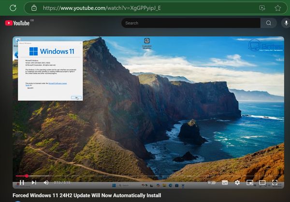View site information via the lock icon
The width and height of the screenshot is (290, 202).
click(x=34, y=8)
